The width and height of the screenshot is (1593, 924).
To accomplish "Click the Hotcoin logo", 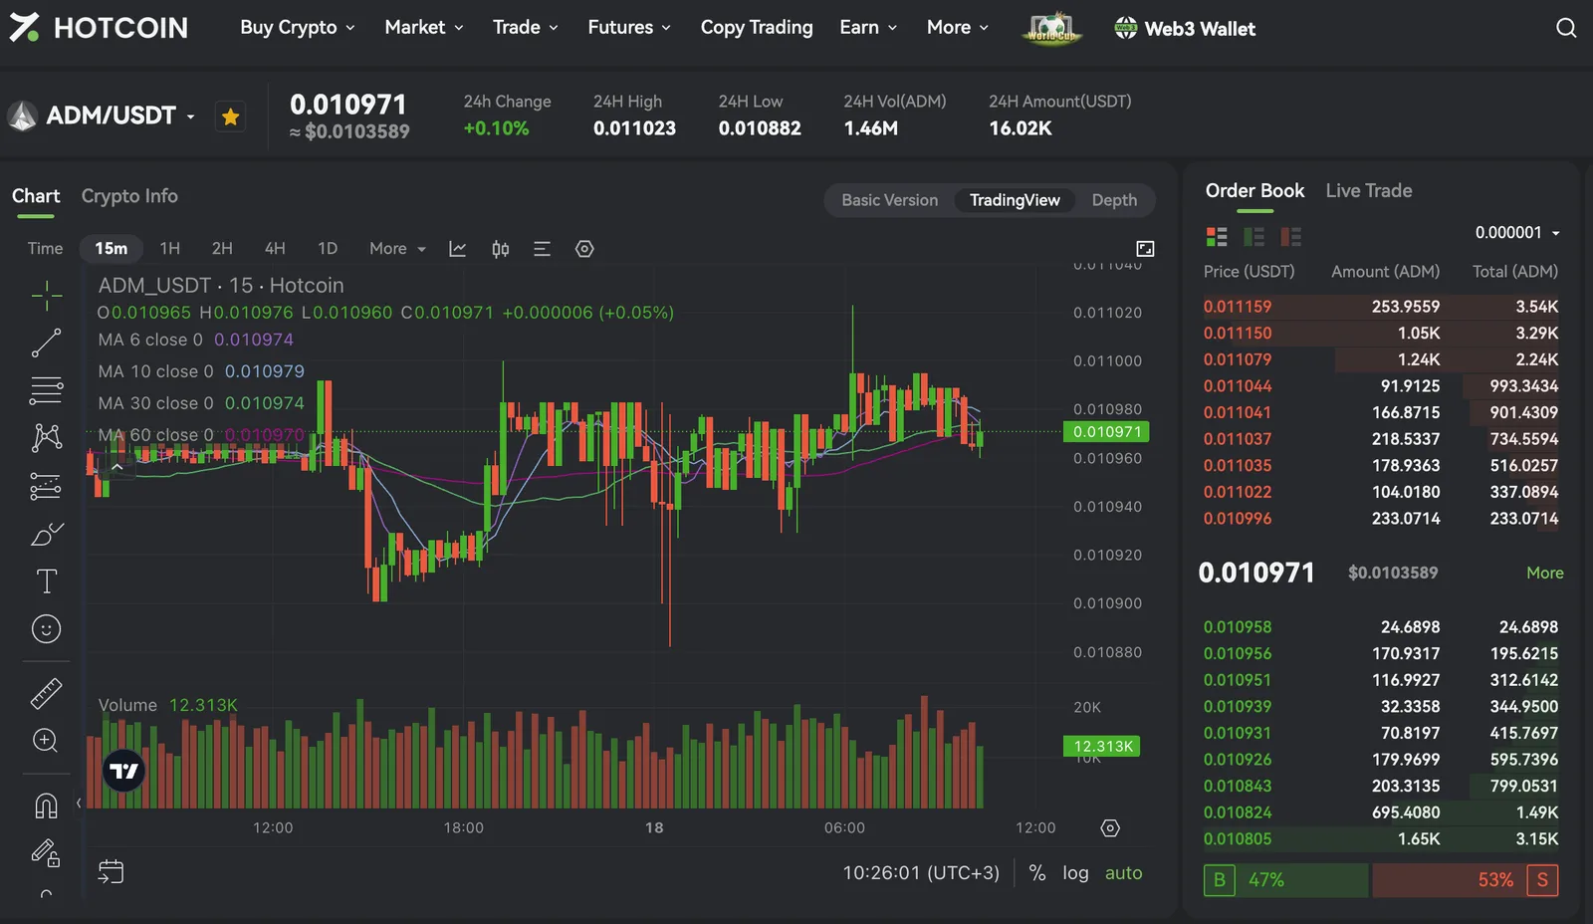I will [98, 28].
